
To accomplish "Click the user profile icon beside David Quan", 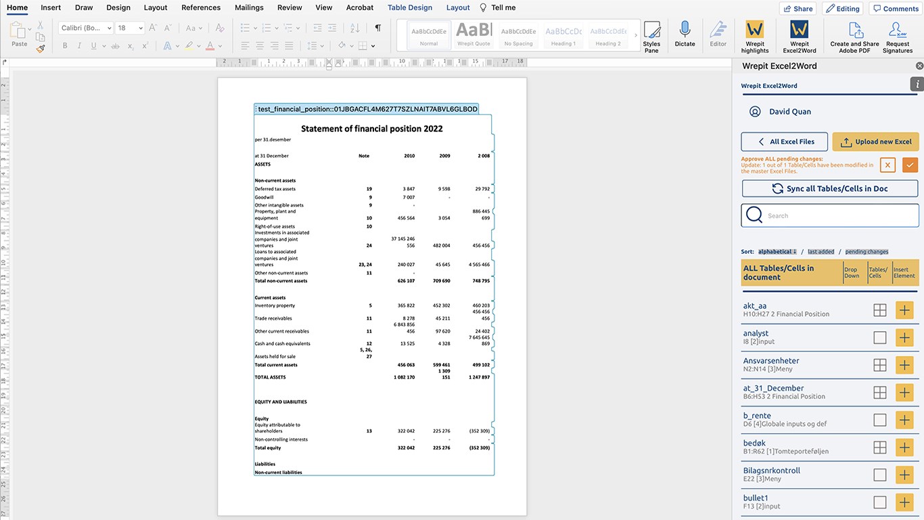I will click(755, 112).
